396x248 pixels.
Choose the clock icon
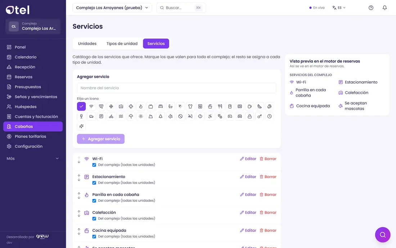pos(270,116)
